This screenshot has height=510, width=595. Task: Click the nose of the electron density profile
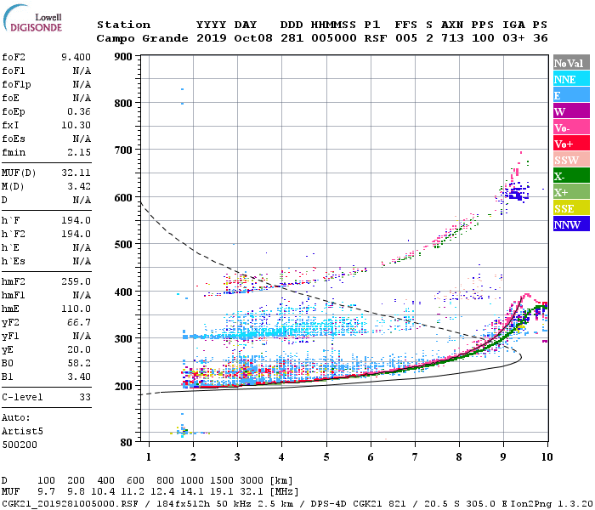[x=520, y=357]
